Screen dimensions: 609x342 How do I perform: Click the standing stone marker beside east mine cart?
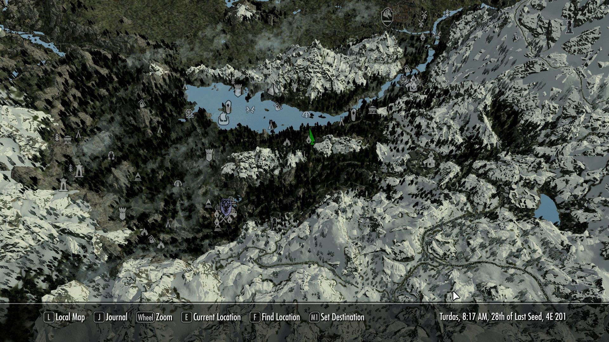[x=354, y=114]
